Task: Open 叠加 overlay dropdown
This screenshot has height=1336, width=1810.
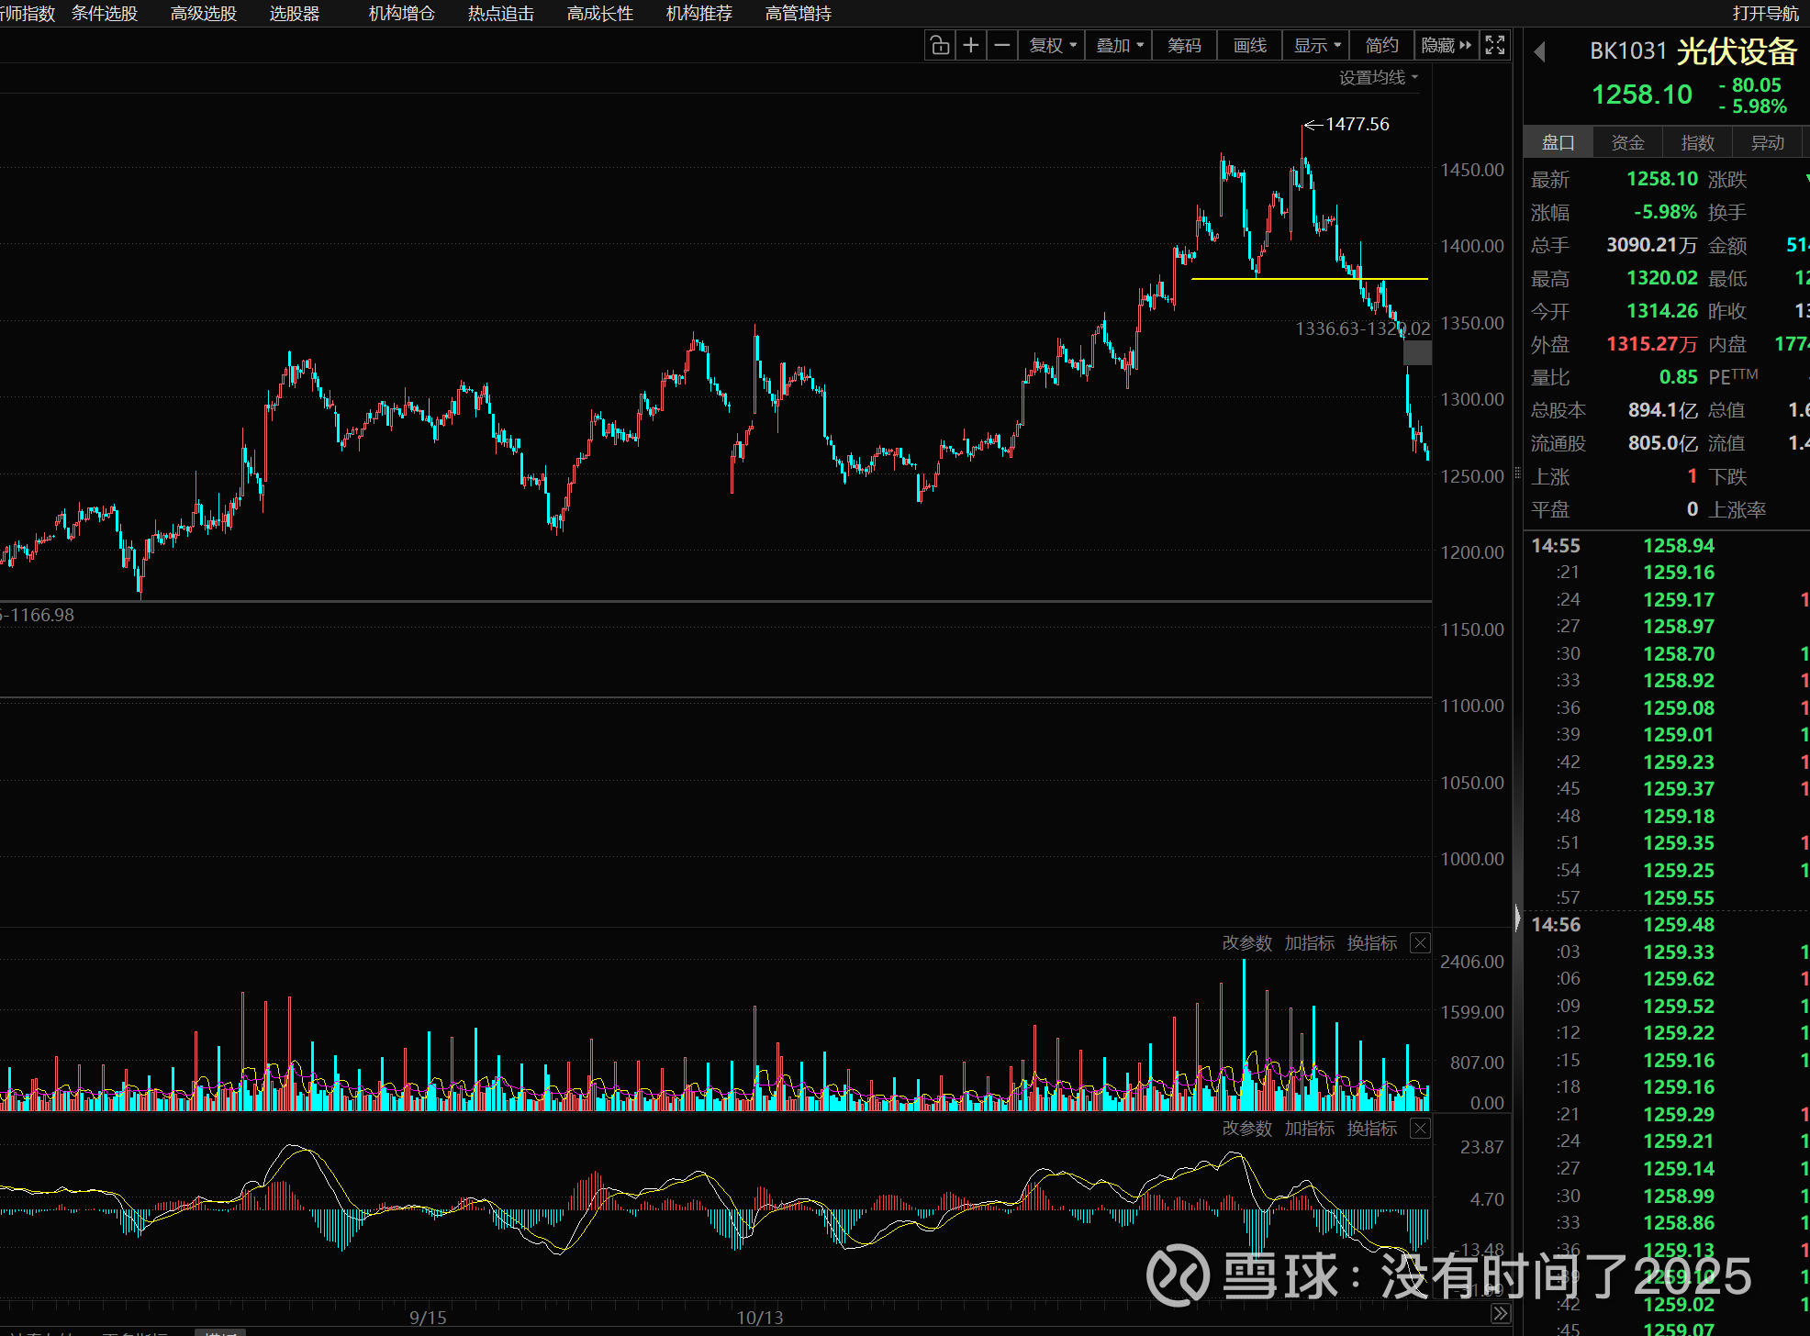Action: (x=1120, y=45)
